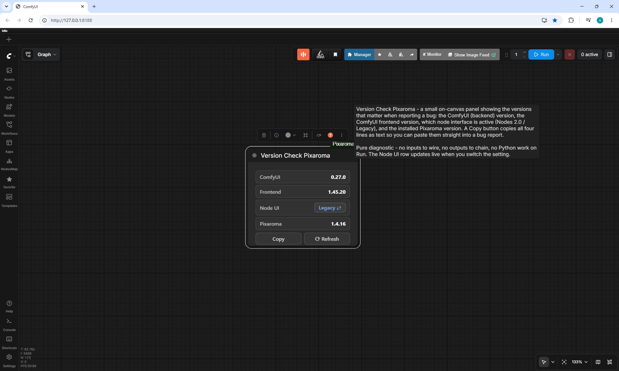Open the Nodes library panel

9,92
